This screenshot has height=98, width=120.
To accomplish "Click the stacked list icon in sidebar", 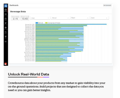I will pos(6,23).
